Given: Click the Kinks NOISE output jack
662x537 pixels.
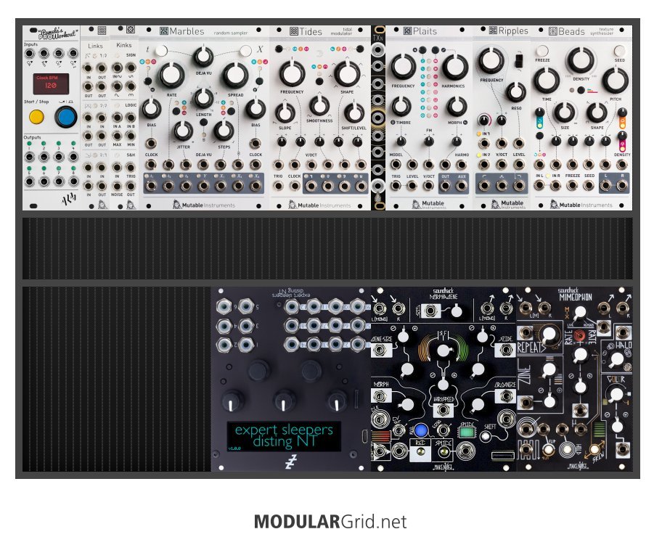Looking at the screenshot, I should pos(117,186).
